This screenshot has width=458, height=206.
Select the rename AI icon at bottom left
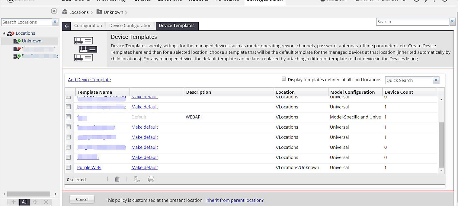click(x=24, y=202)
